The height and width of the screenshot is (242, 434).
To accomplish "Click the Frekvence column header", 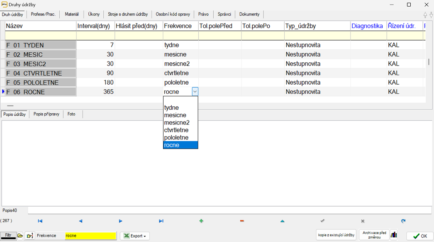I will pos(181,26).
